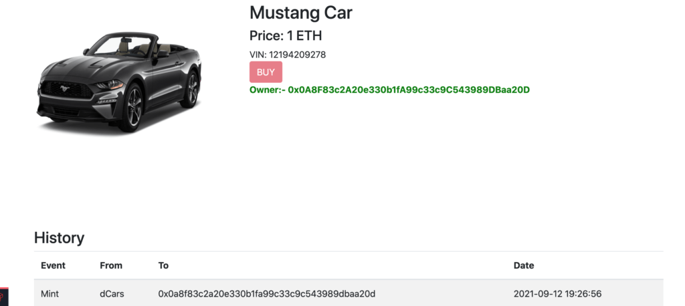Click the To column header
685x306 pixels.
163,265
